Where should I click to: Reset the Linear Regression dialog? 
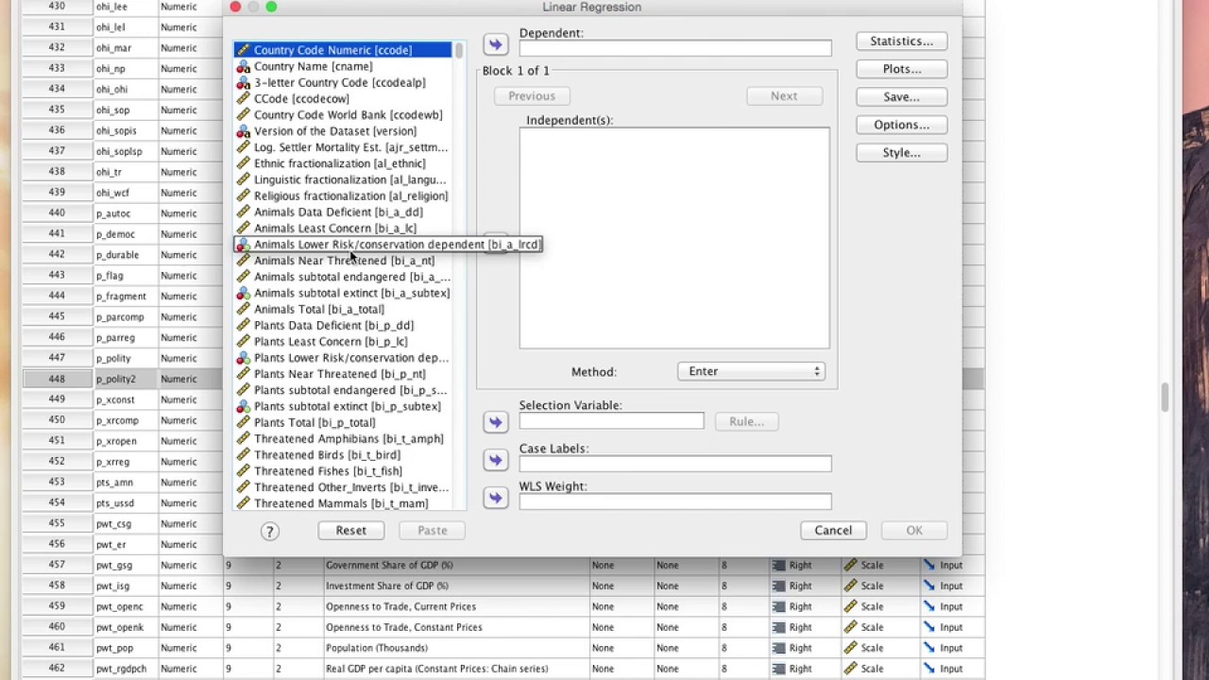point(350,531)
